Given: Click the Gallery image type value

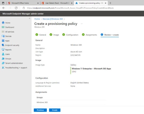Looking at the screenshot, I should (73, 65).
